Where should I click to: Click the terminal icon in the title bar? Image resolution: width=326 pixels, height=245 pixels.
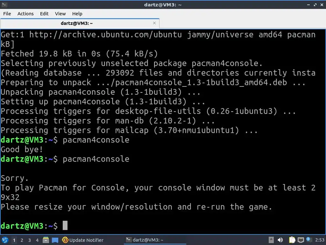click(4, 4)
